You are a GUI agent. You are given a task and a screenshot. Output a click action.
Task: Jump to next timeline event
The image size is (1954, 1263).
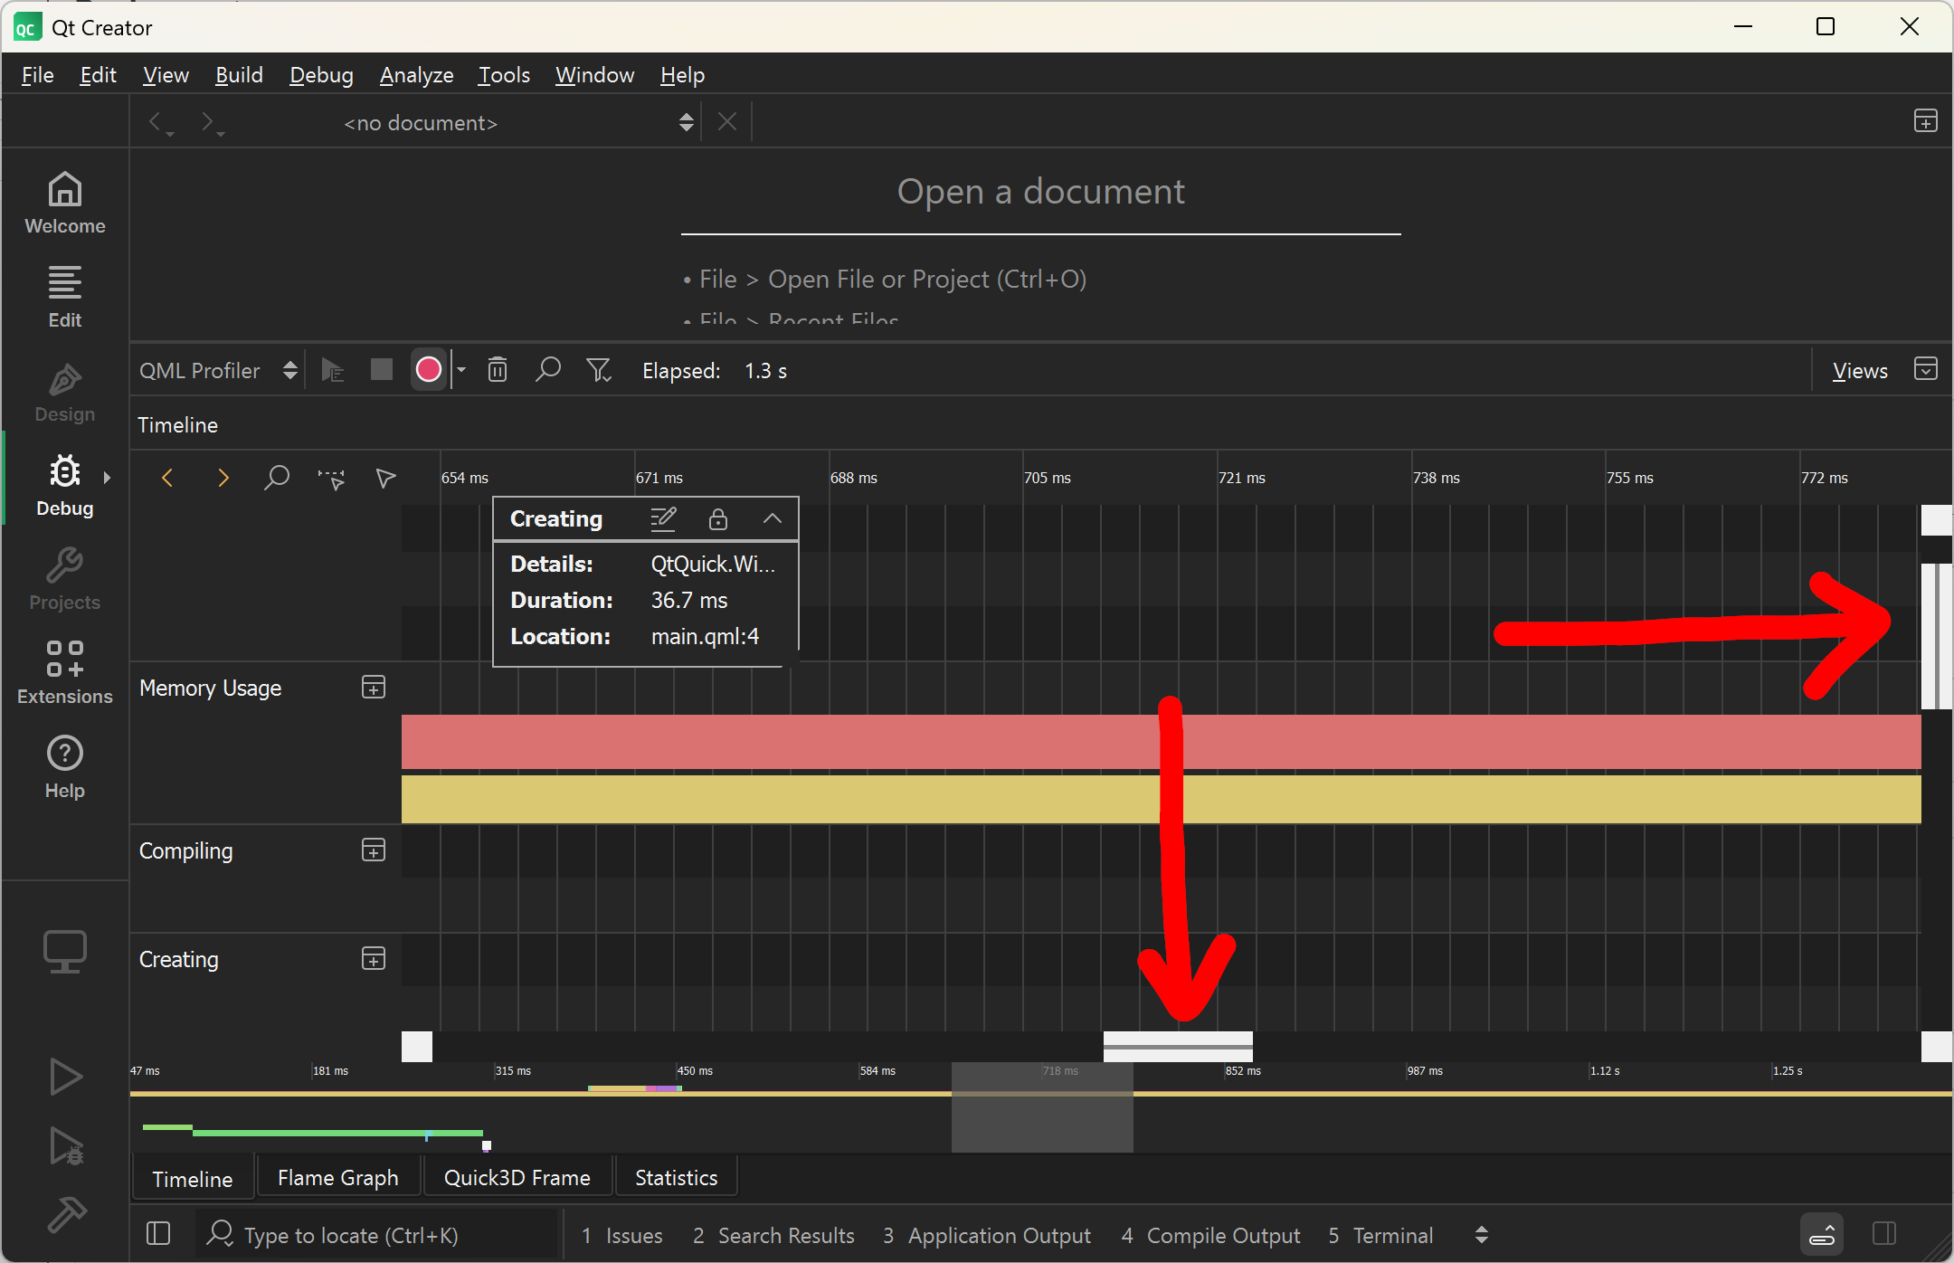(x=223, y=478)
